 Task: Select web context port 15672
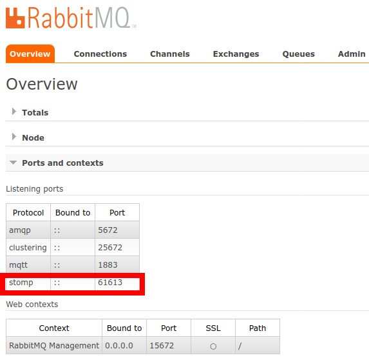click(169, 346)
